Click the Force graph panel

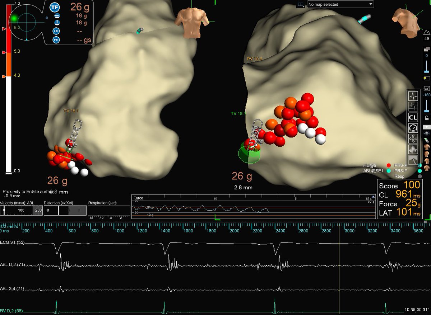click(x=254, y=206)
